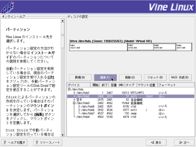Click the / mount point of hda6
This screenshot has height=147, width=196.
pos(146,110)
